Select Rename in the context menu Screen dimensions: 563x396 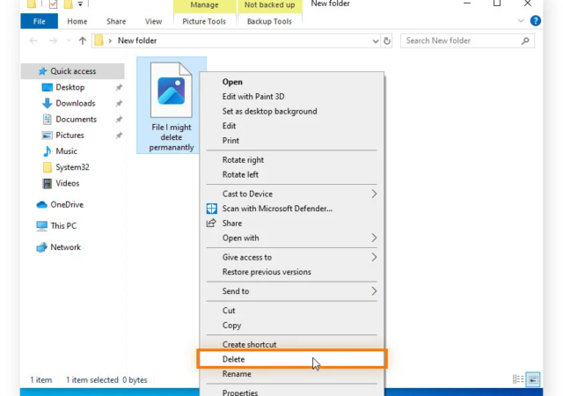237,374
